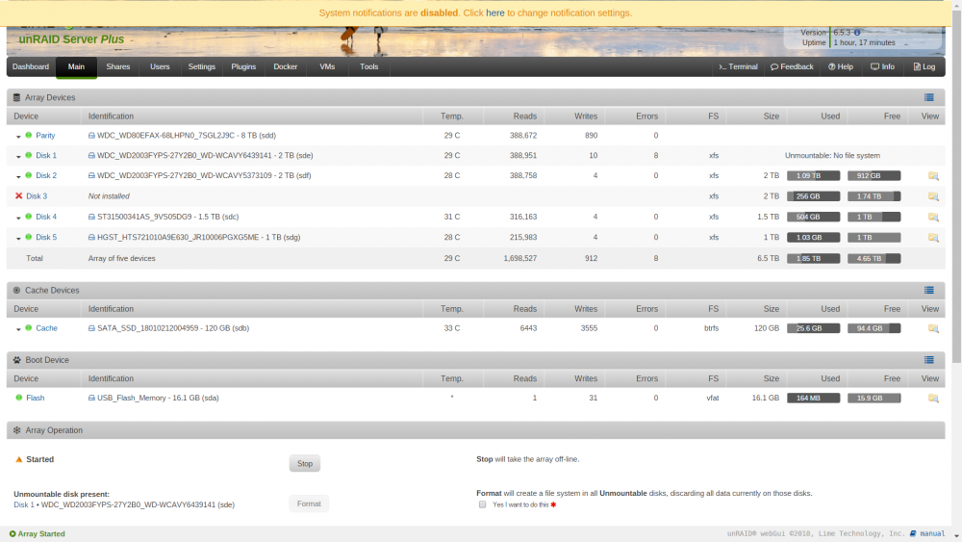Open the Settings tab

[x=201, y=66]
